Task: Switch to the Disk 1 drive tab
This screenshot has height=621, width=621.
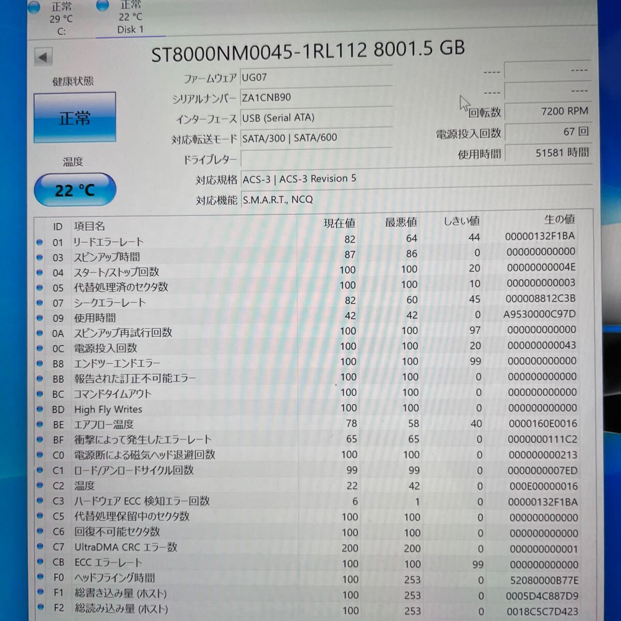Action: coord(130,18)
